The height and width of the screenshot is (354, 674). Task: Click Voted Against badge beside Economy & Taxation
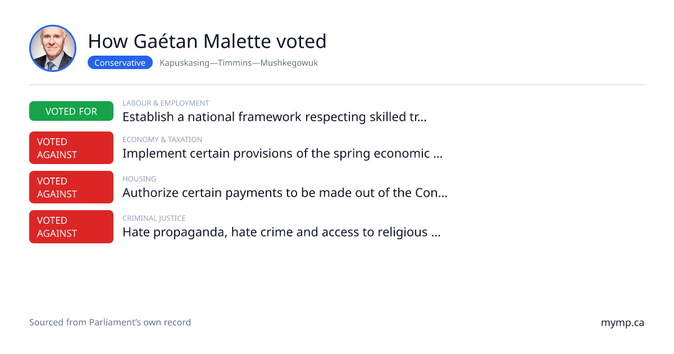coord(71,148)
